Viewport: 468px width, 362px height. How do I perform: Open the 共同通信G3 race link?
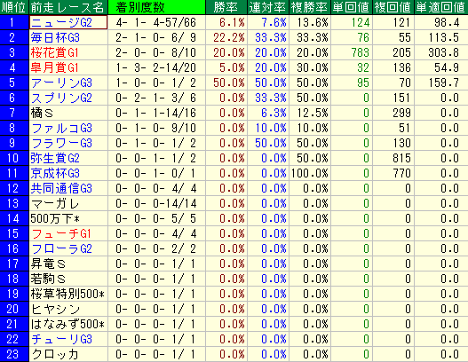point(61,188)
